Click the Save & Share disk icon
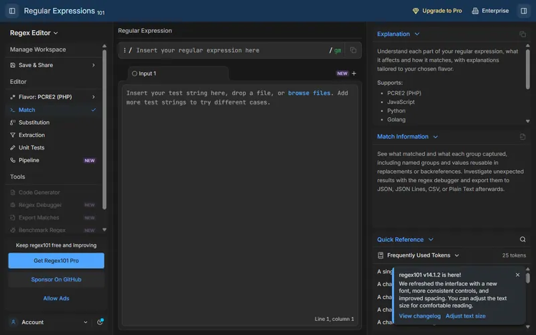The image size is (536, 335). click(x=13, y=65)
